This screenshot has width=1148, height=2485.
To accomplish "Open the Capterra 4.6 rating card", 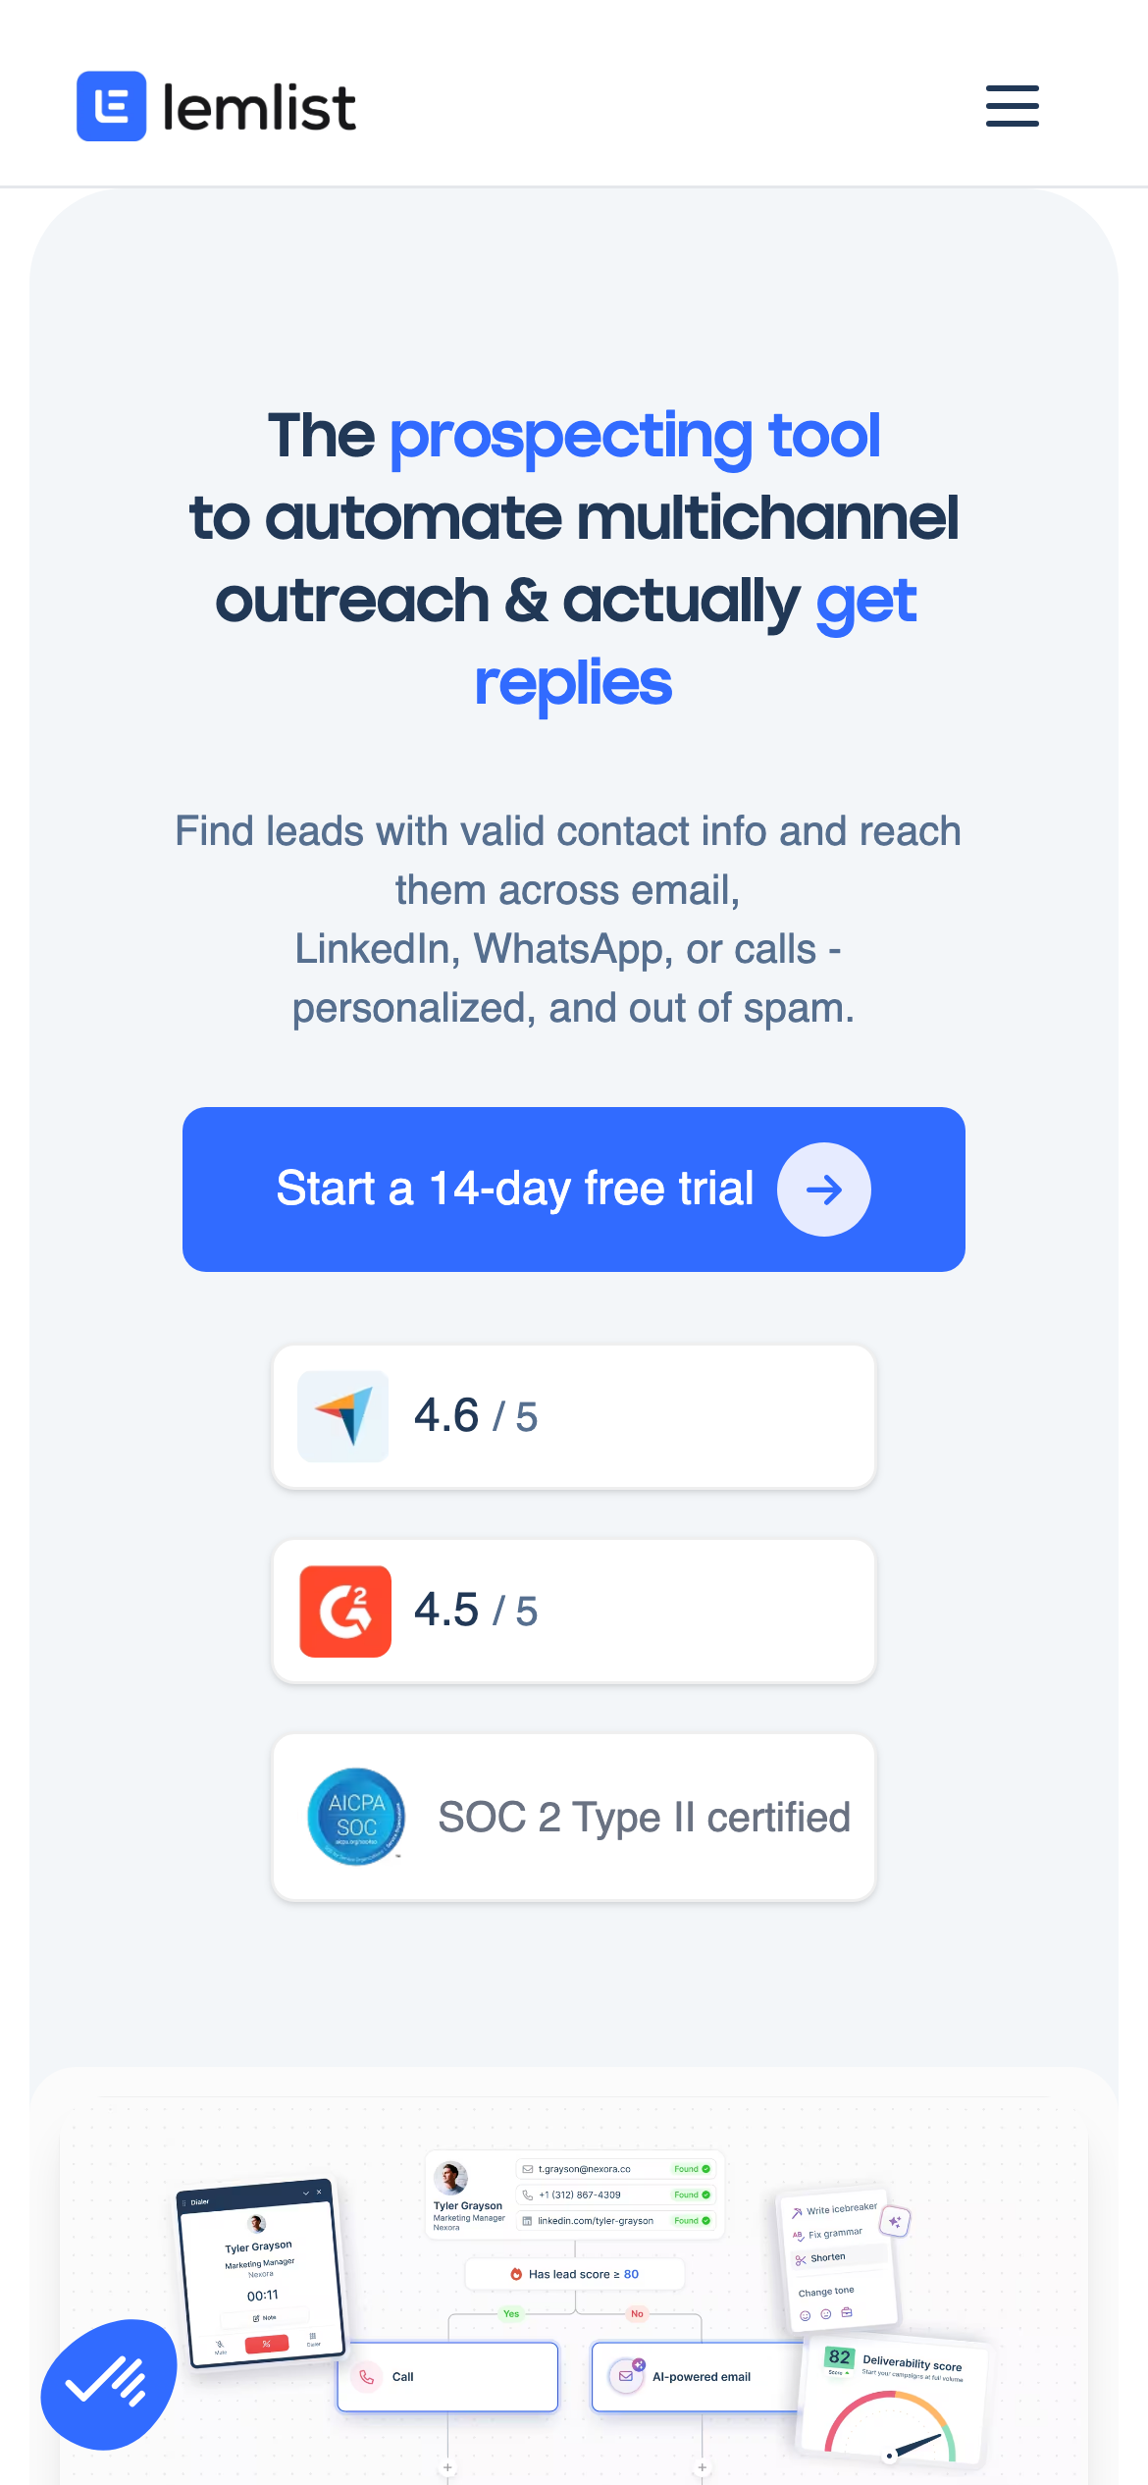I will (573, 1416).
